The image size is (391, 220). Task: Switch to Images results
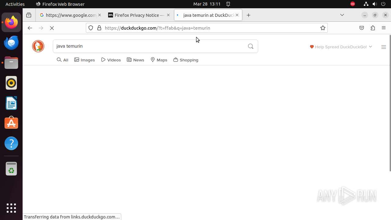pyautogui.click(x=85, y=60)
